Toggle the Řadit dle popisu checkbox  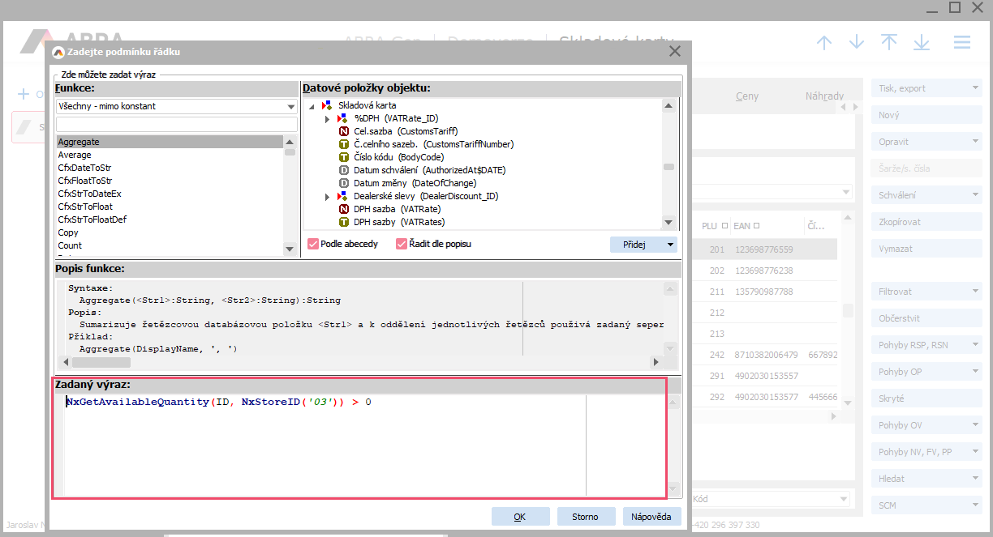(401, 244)
